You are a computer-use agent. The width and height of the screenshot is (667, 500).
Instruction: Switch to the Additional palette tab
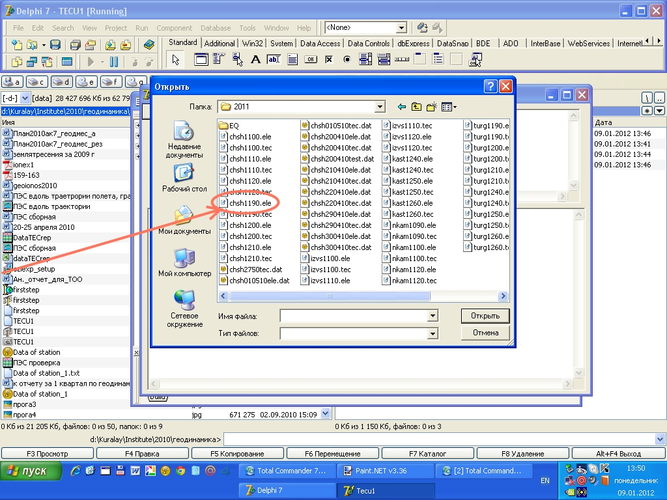[x=219, y=44]
